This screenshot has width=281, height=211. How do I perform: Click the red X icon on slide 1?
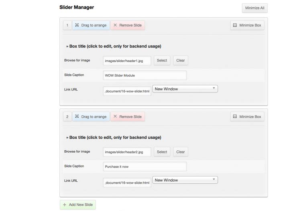(115, 25)
